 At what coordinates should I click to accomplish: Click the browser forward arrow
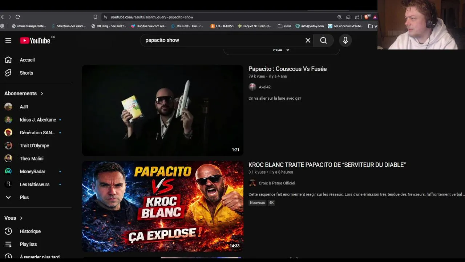(x=10, y=17)
